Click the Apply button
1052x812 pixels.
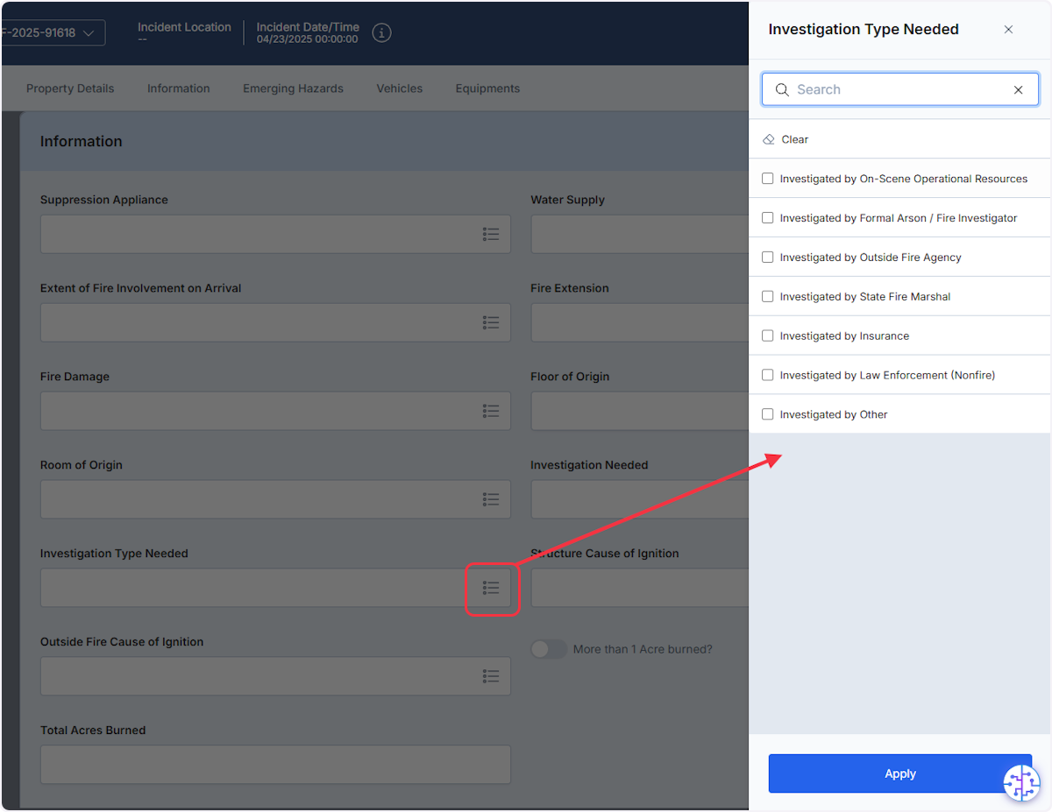(900, 773)
